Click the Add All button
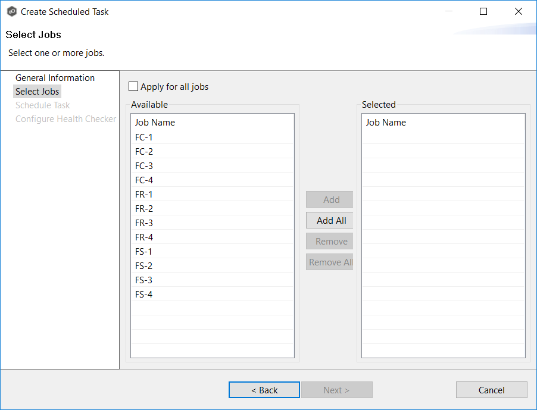Screen dimensions: 537x410 click(329, 220)
